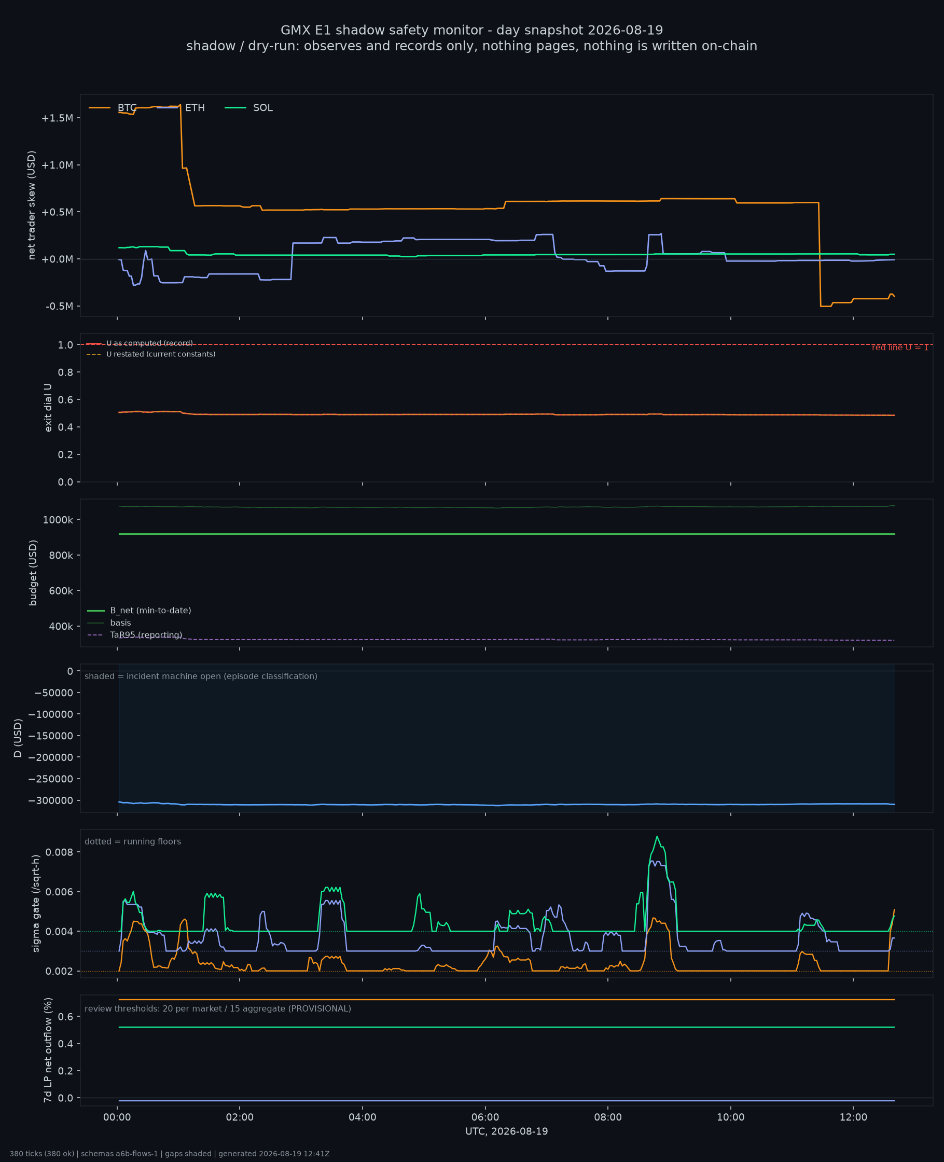The width and height of the screenshot is (944, 1162).
Task: Click the 'shaded = incident machine open' note
Action: point(201,676)
